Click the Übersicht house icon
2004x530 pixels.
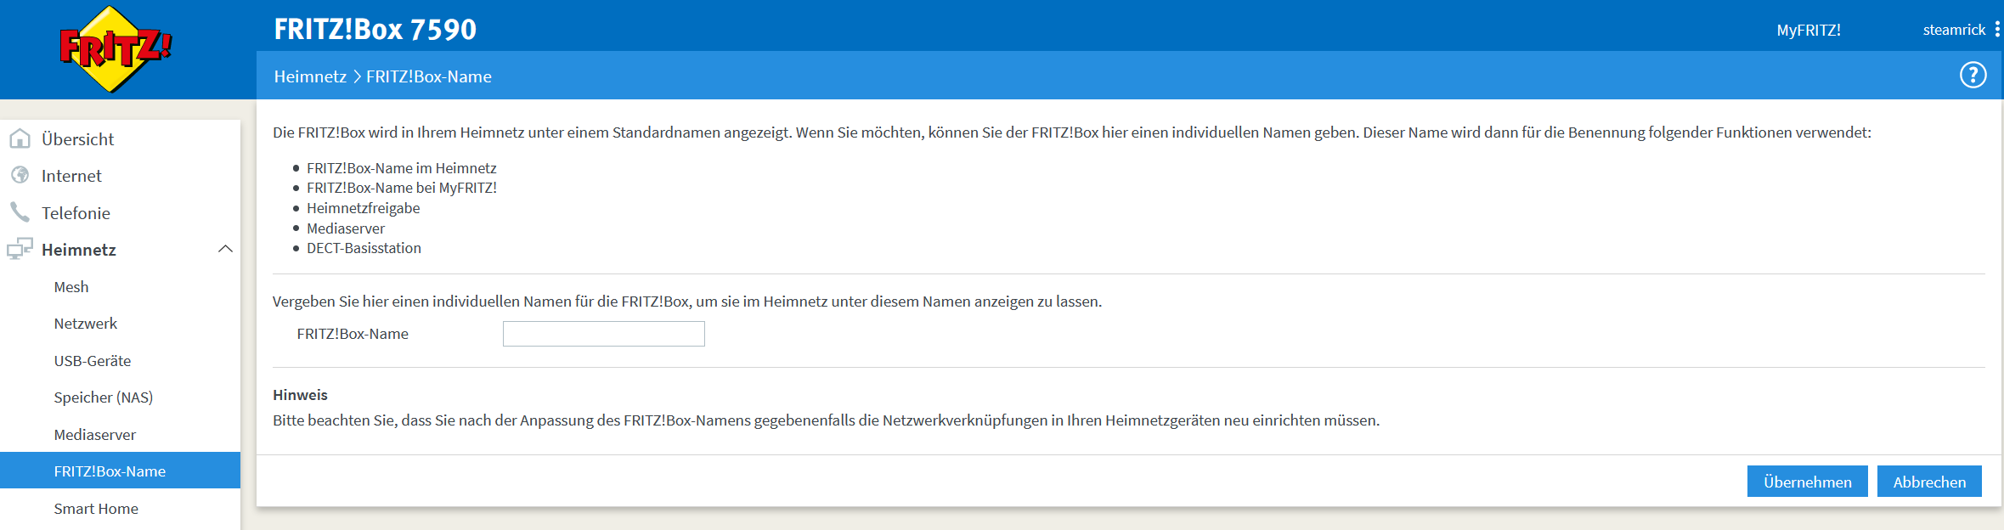(x=20, y=138)
